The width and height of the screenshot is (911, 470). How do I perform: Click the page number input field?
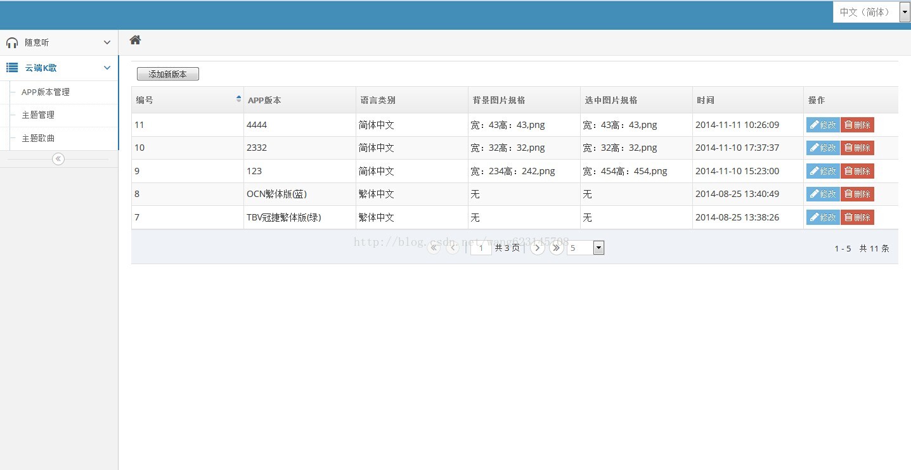coord(481,248)
